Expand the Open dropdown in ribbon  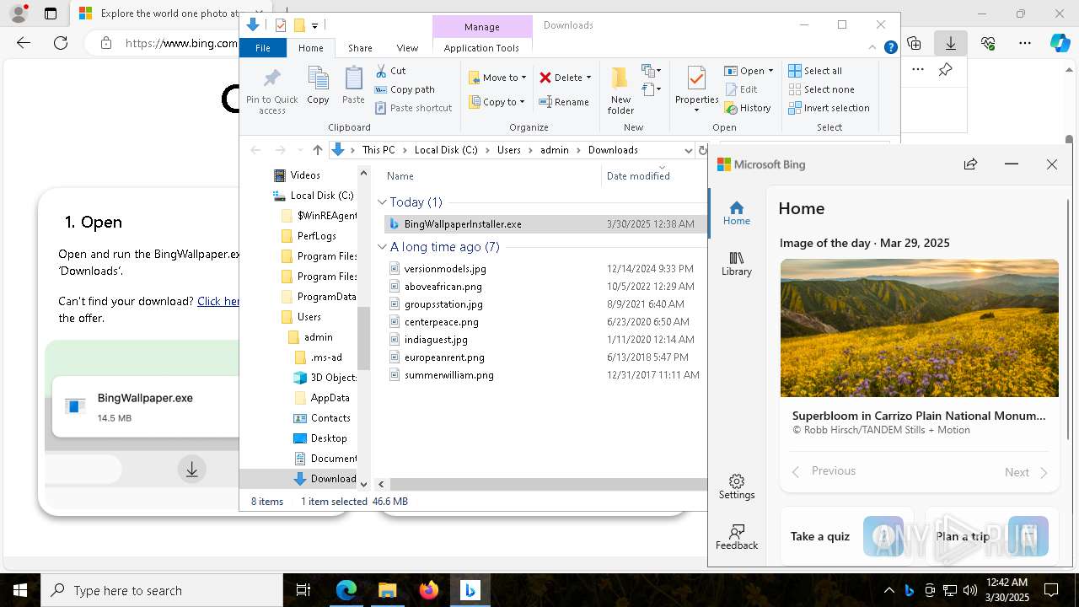770,71
